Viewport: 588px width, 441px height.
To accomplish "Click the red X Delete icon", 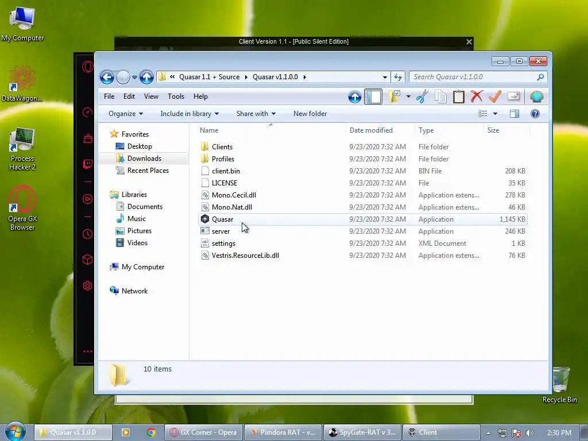I will 477,96.
